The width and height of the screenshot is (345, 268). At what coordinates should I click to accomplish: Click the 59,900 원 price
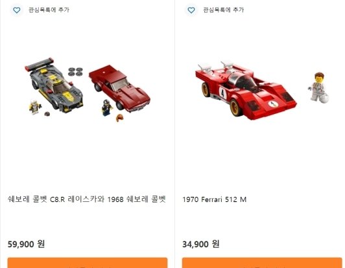click(x=26, y=244)
